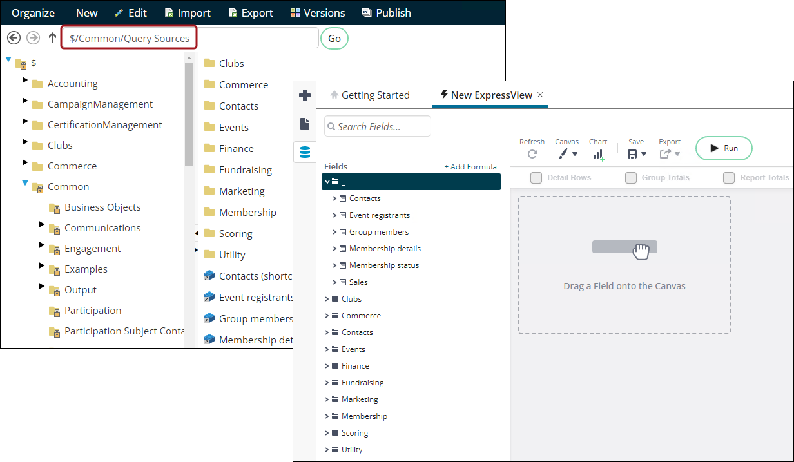Open the Canvas paintbrush tool
The height and width of the screenshot is (462, 794).
pyautogui.click(x=563, y=154)
